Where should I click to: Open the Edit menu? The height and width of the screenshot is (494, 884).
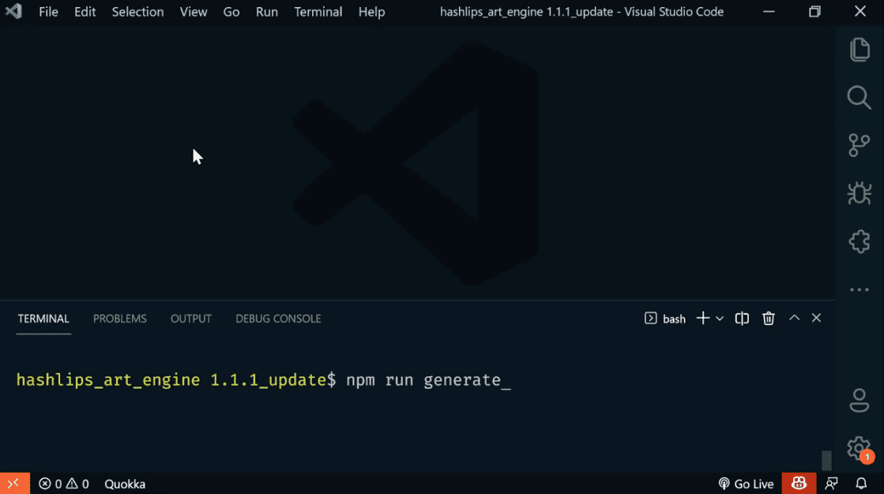click(85, 12)
